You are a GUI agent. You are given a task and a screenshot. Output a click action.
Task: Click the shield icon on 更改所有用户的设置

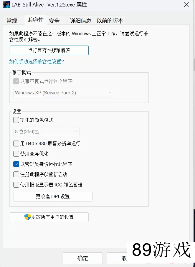point(28,217)
